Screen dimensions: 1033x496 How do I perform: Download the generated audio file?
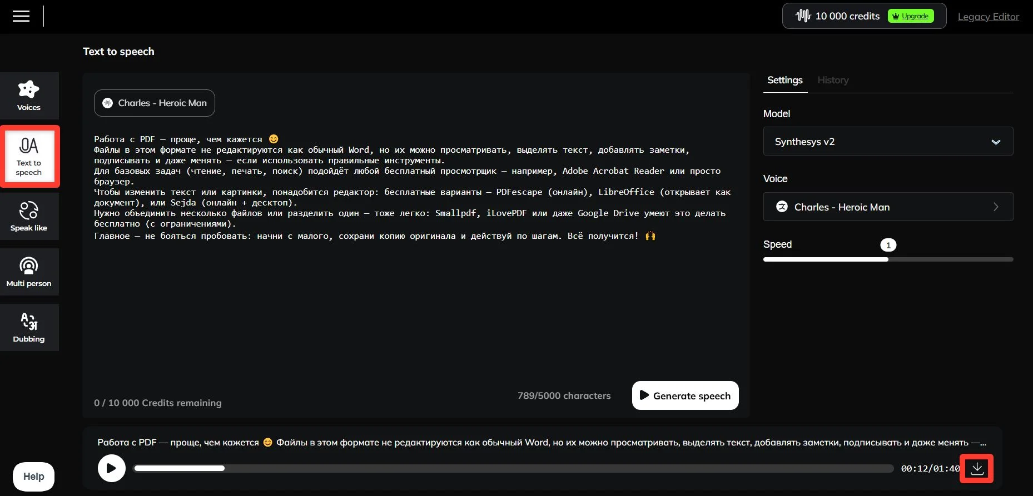click(977, 469)
